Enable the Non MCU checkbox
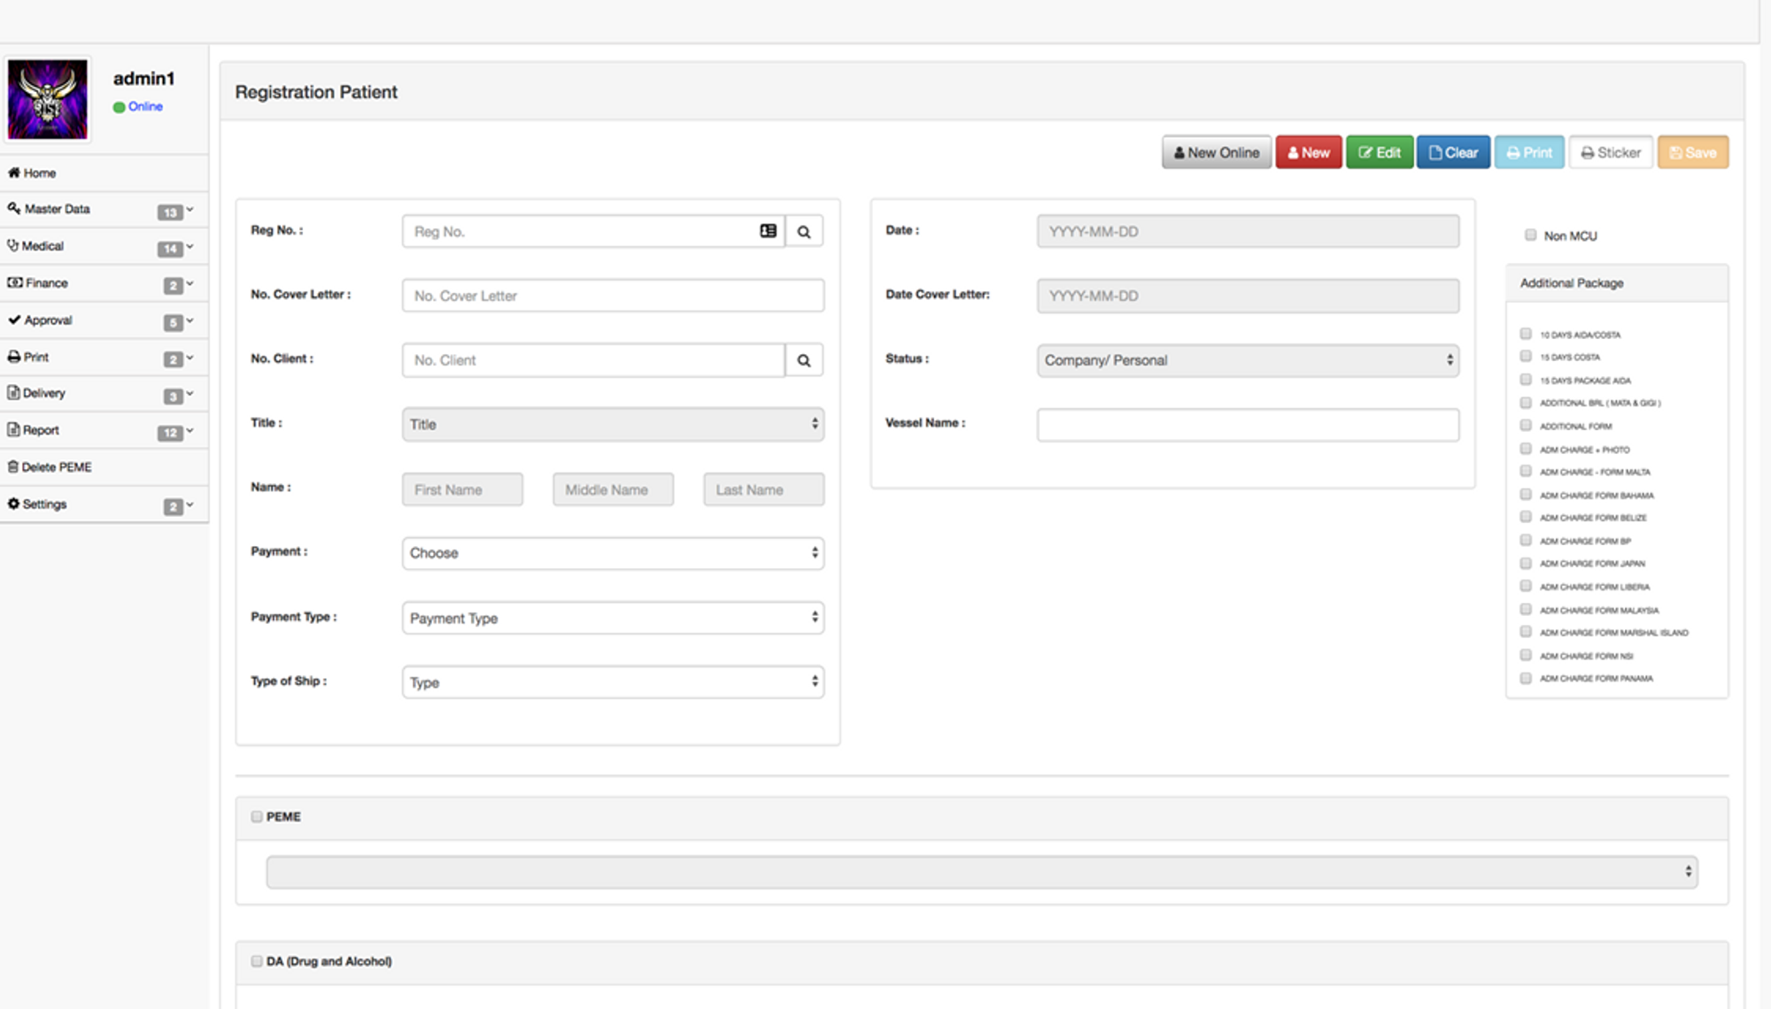 click(1530, 235)
